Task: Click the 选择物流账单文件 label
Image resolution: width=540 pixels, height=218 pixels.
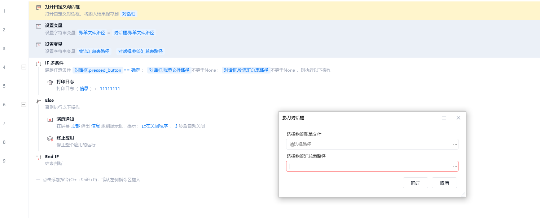Action: (304, 134)
